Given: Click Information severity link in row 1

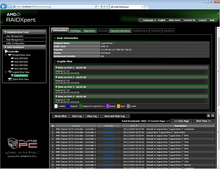Looking at the screenshot, I should click(x=109, y=129).
